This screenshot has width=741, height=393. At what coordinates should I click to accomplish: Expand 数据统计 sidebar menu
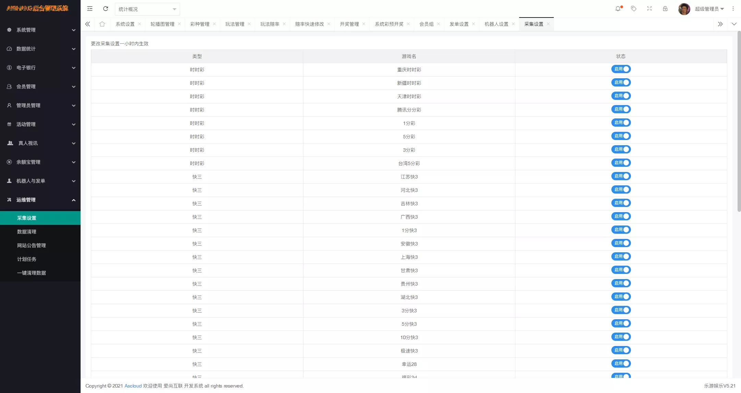[x=40, y=49]
